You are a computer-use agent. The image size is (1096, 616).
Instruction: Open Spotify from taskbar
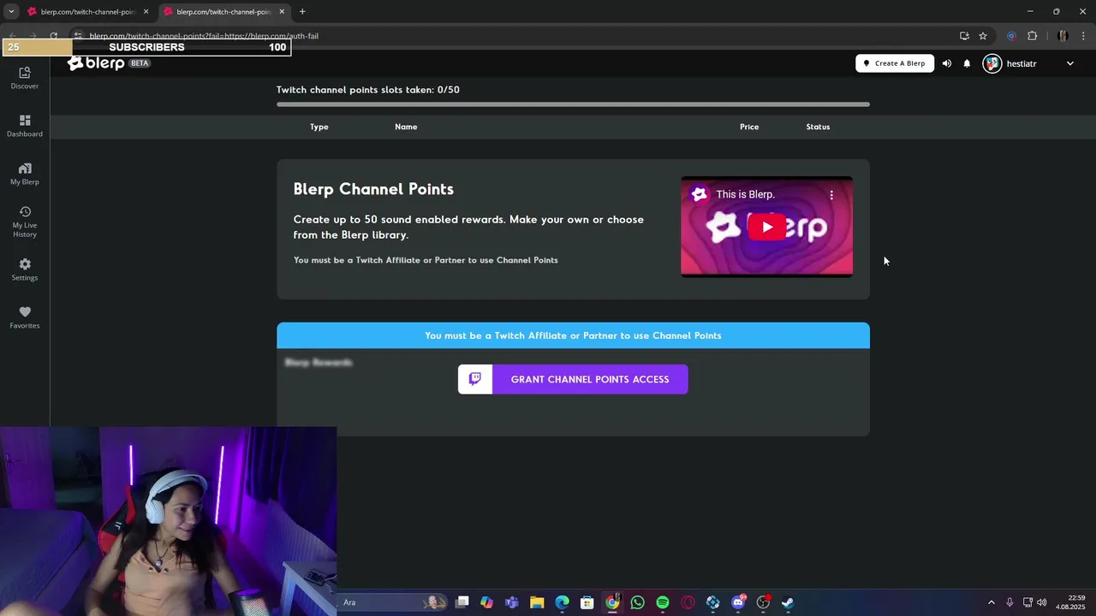coord(663,602)
